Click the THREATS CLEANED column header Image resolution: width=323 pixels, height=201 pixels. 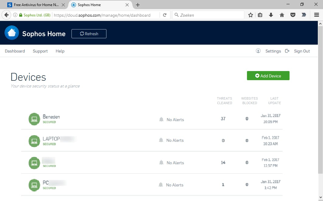(224, 101)
